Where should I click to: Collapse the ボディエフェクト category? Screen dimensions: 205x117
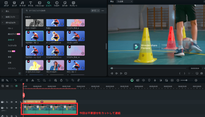point(10,23)
